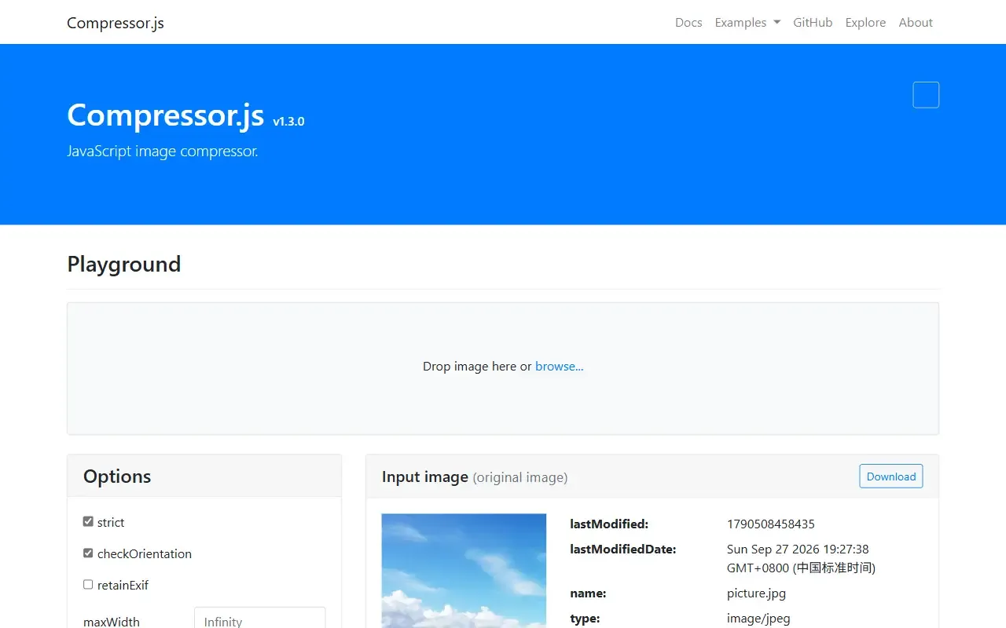Open the GitHub nav link
This screenshot has height=628, width=1006.
tap(813, 23)
